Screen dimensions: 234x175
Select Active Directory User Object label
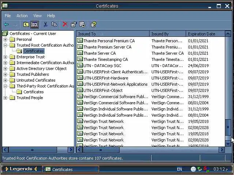(42, 69)
